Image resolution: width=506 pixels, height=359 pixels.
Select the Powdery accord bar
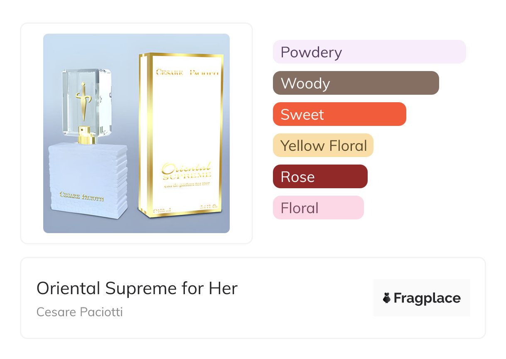(369, 52)
